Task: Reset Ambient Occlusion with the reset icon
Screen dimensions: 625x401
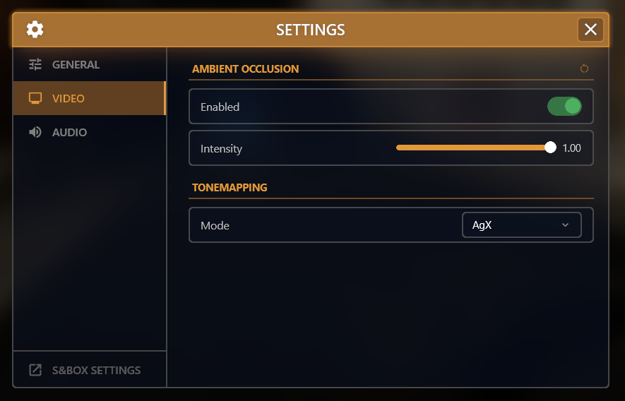Action: 584,69
